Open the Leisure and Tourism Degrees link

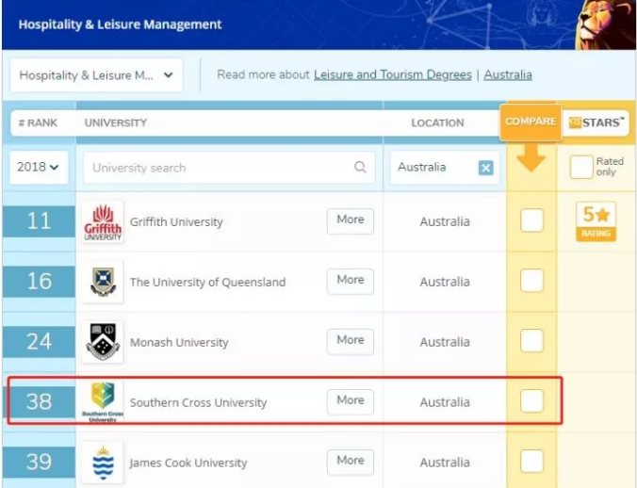click(393, 74)
